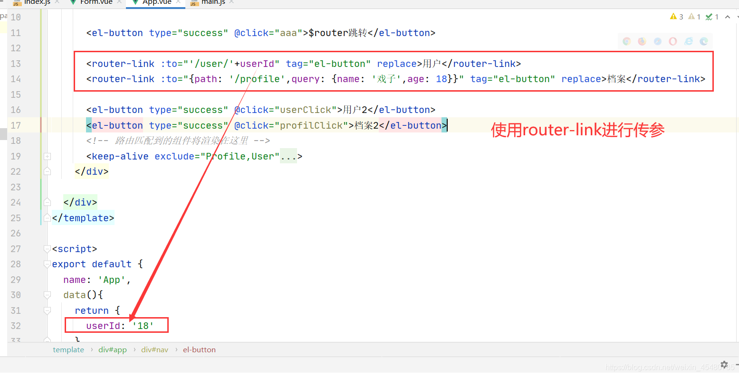Viewport: 739px width, 376px height.
Task: Click the 'App' name string on line 29
Action: click(112, 280)
